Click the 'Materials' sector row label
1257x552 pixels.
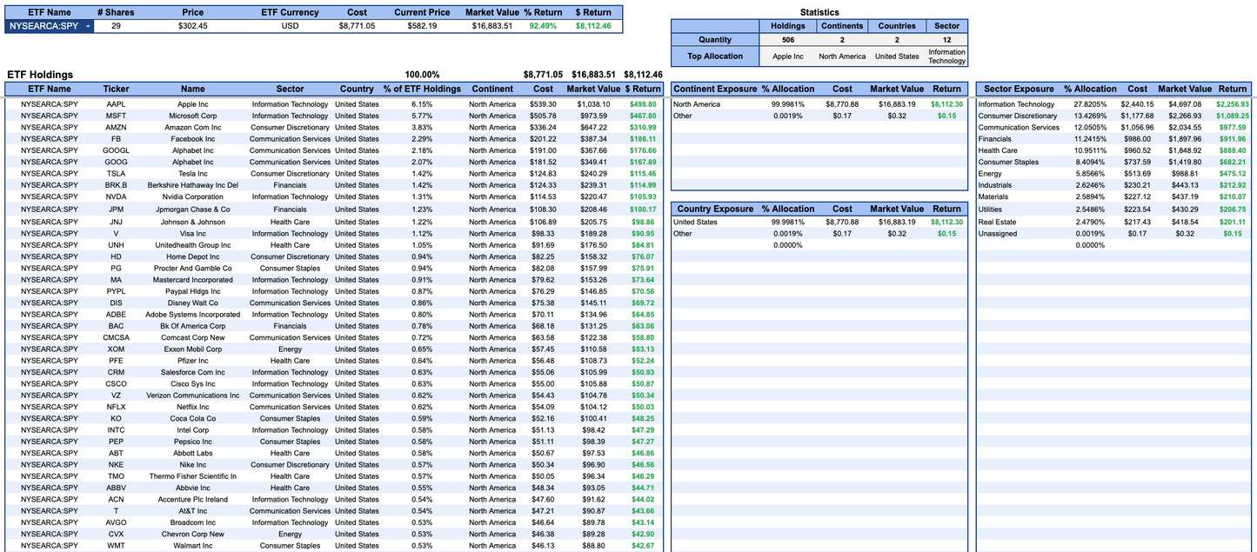[993, 196]
